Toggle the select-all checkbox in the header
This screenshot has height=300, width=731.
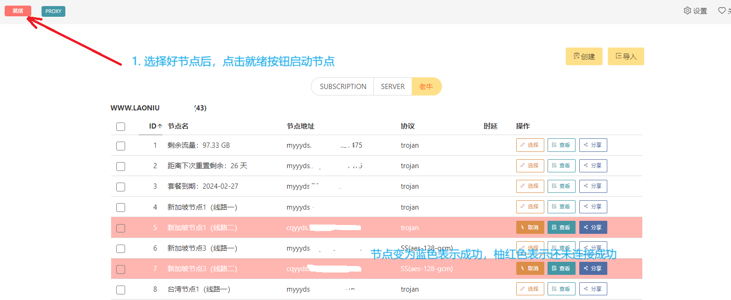point(120,127)
